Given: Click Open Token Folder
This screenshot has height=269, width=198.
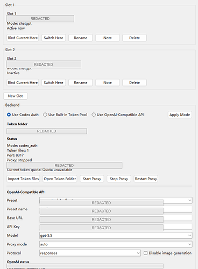Looking at the screenshot, I should (60, 179).
